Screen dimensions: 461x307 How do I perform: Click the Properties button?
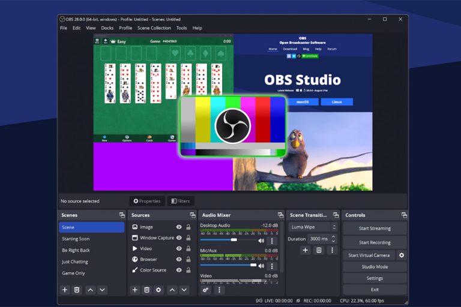coord(147,201)
